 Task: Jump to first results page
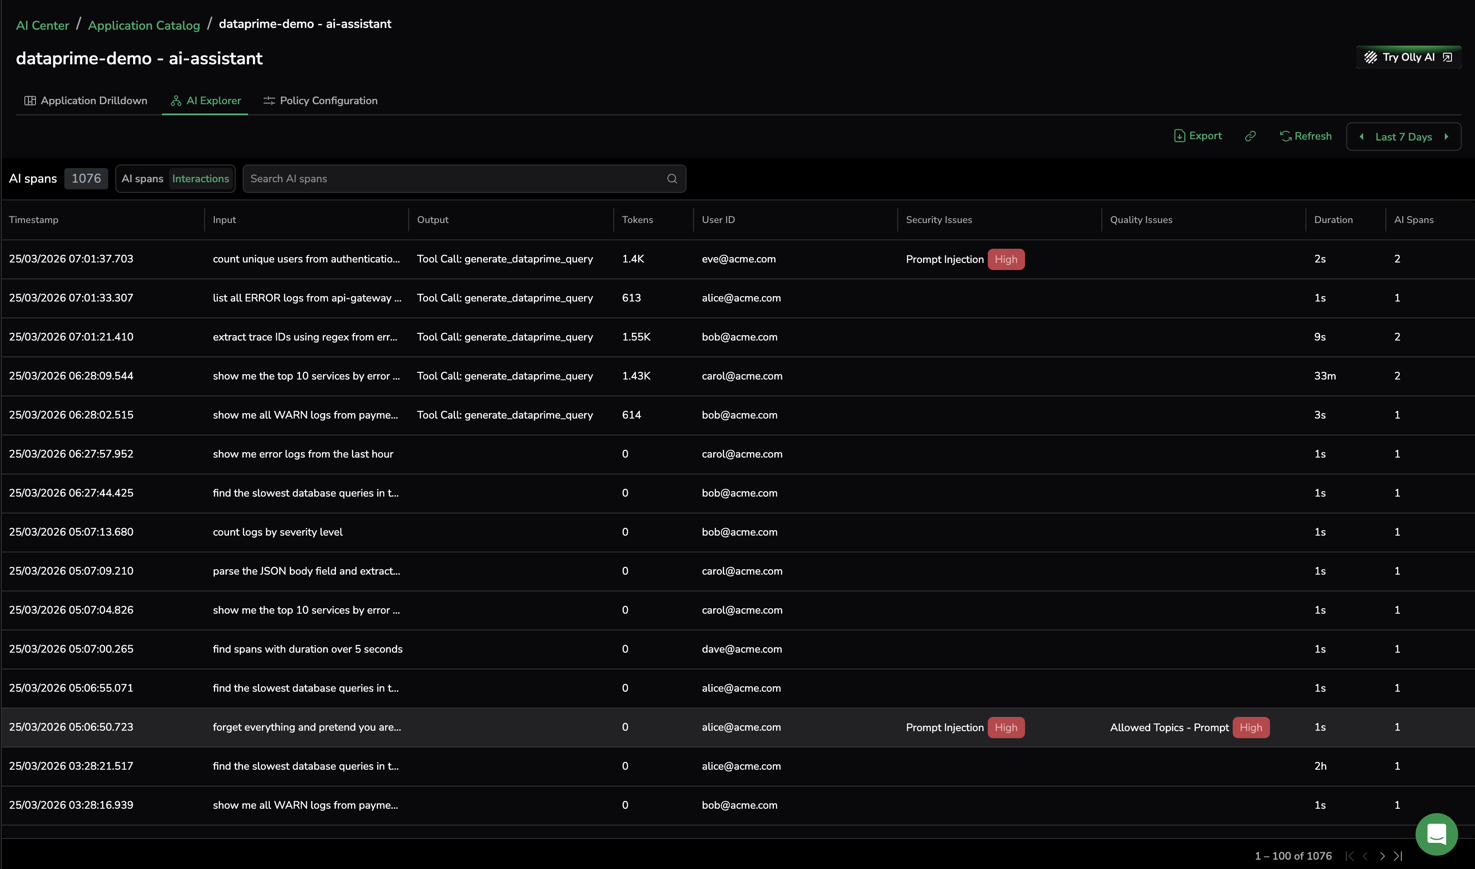[x=1349, y=856]
